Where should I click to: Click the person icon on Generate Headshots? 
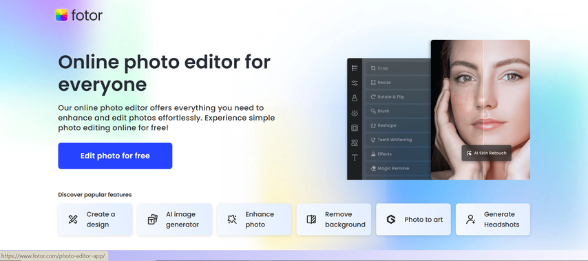[x=471, y=220]
